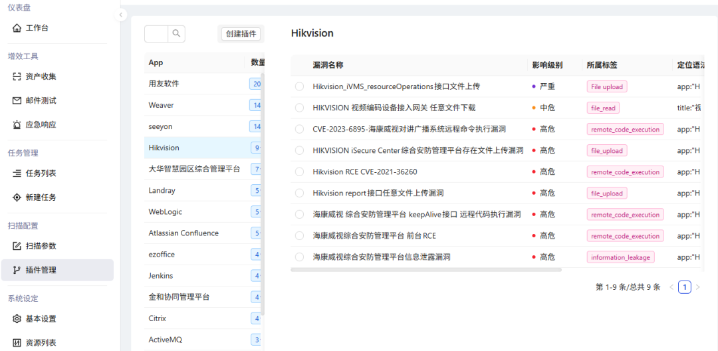
Task: Click the branch icon beside 插件管理
Action: click(x=17, y=270)
